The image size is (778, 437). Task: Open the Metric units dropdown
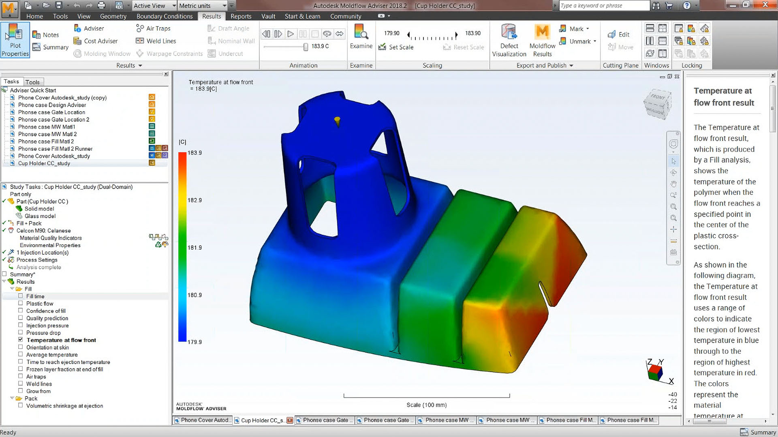point(224,6)
